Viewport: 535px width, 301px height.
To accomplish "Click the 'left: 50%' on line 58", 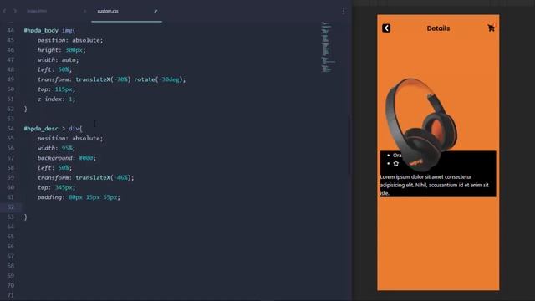I will 54,168.
